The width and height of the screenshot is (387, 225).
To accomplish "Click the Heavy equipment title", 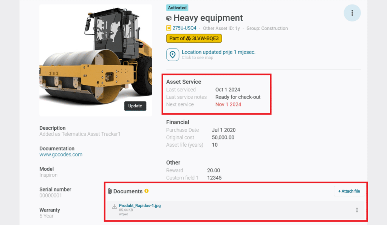I will (208, 18).
